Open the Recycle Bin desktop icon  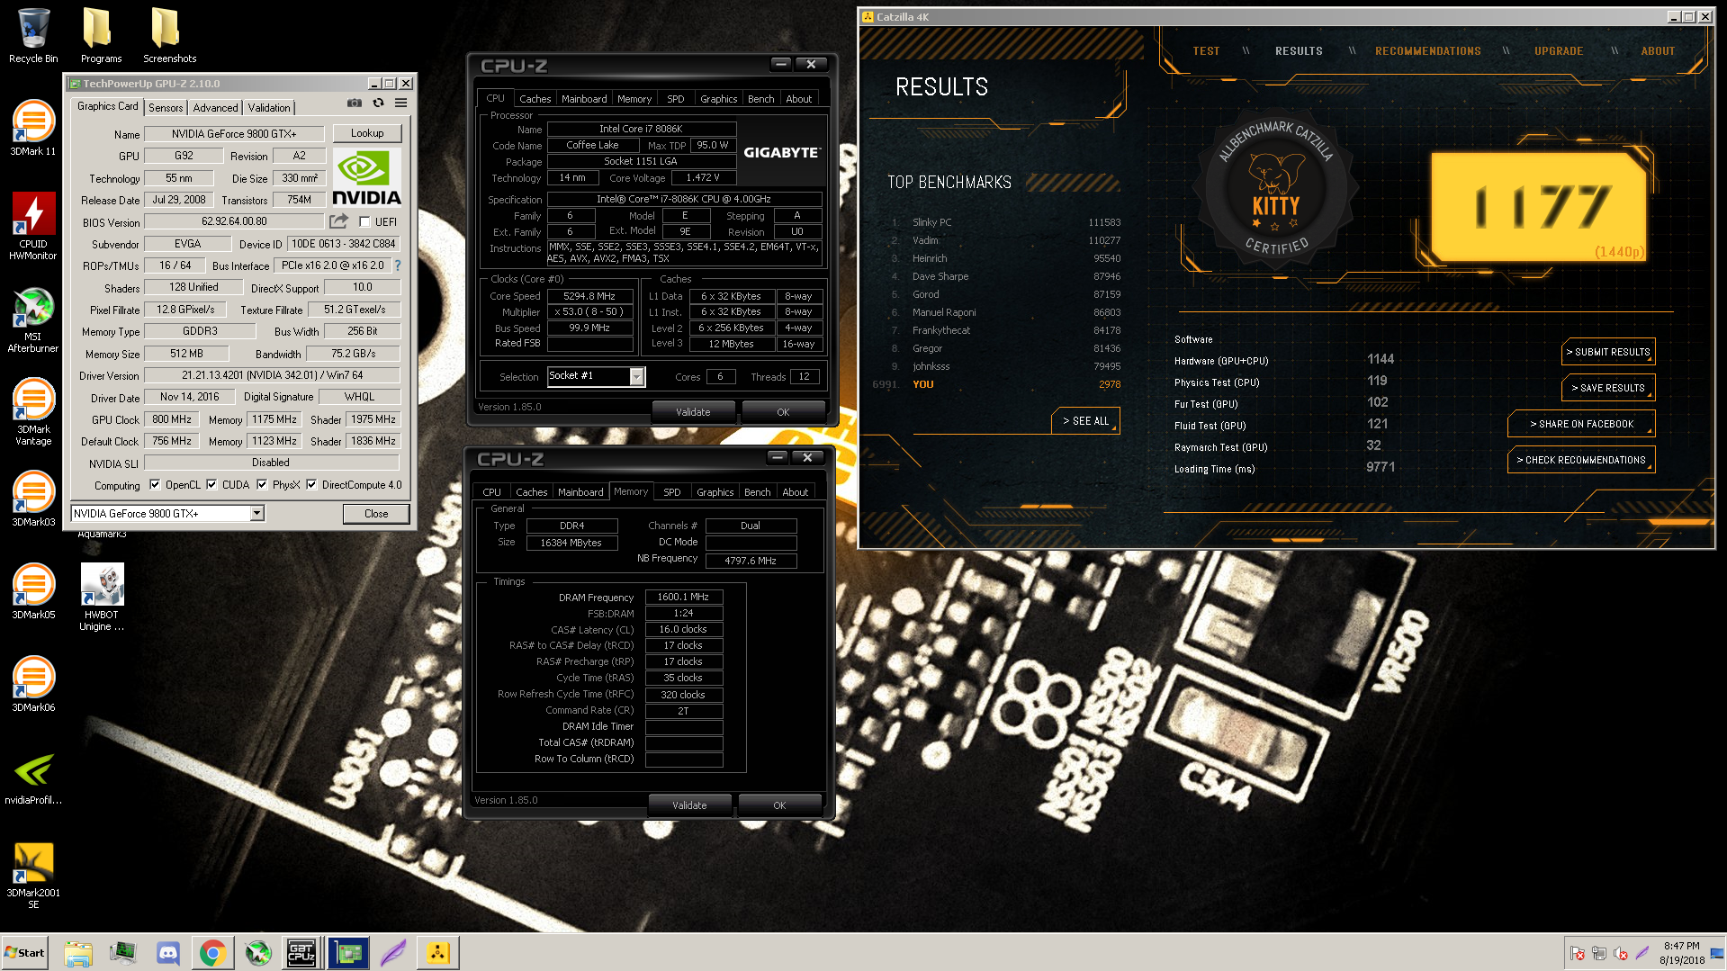coord(33,36)
